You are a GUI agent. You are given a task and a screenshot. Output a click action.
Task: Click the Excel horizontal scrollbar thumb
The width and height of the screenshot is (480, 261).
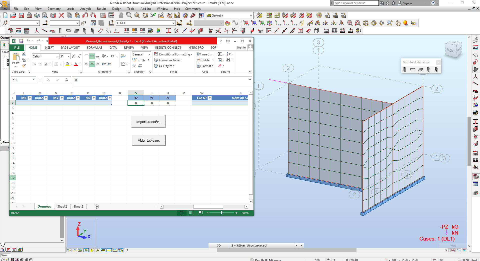pyautogui.click(x=208, y=207)
